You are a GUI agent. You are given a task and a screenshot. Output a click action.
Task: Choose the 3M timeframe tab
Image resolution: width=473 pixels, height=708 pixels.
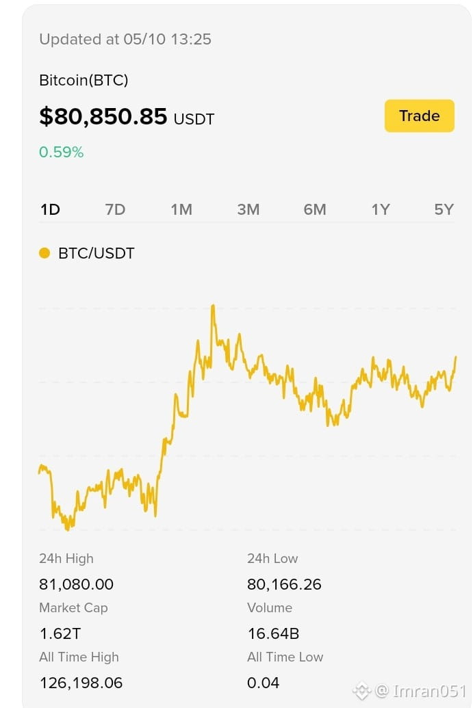point(248,209)
